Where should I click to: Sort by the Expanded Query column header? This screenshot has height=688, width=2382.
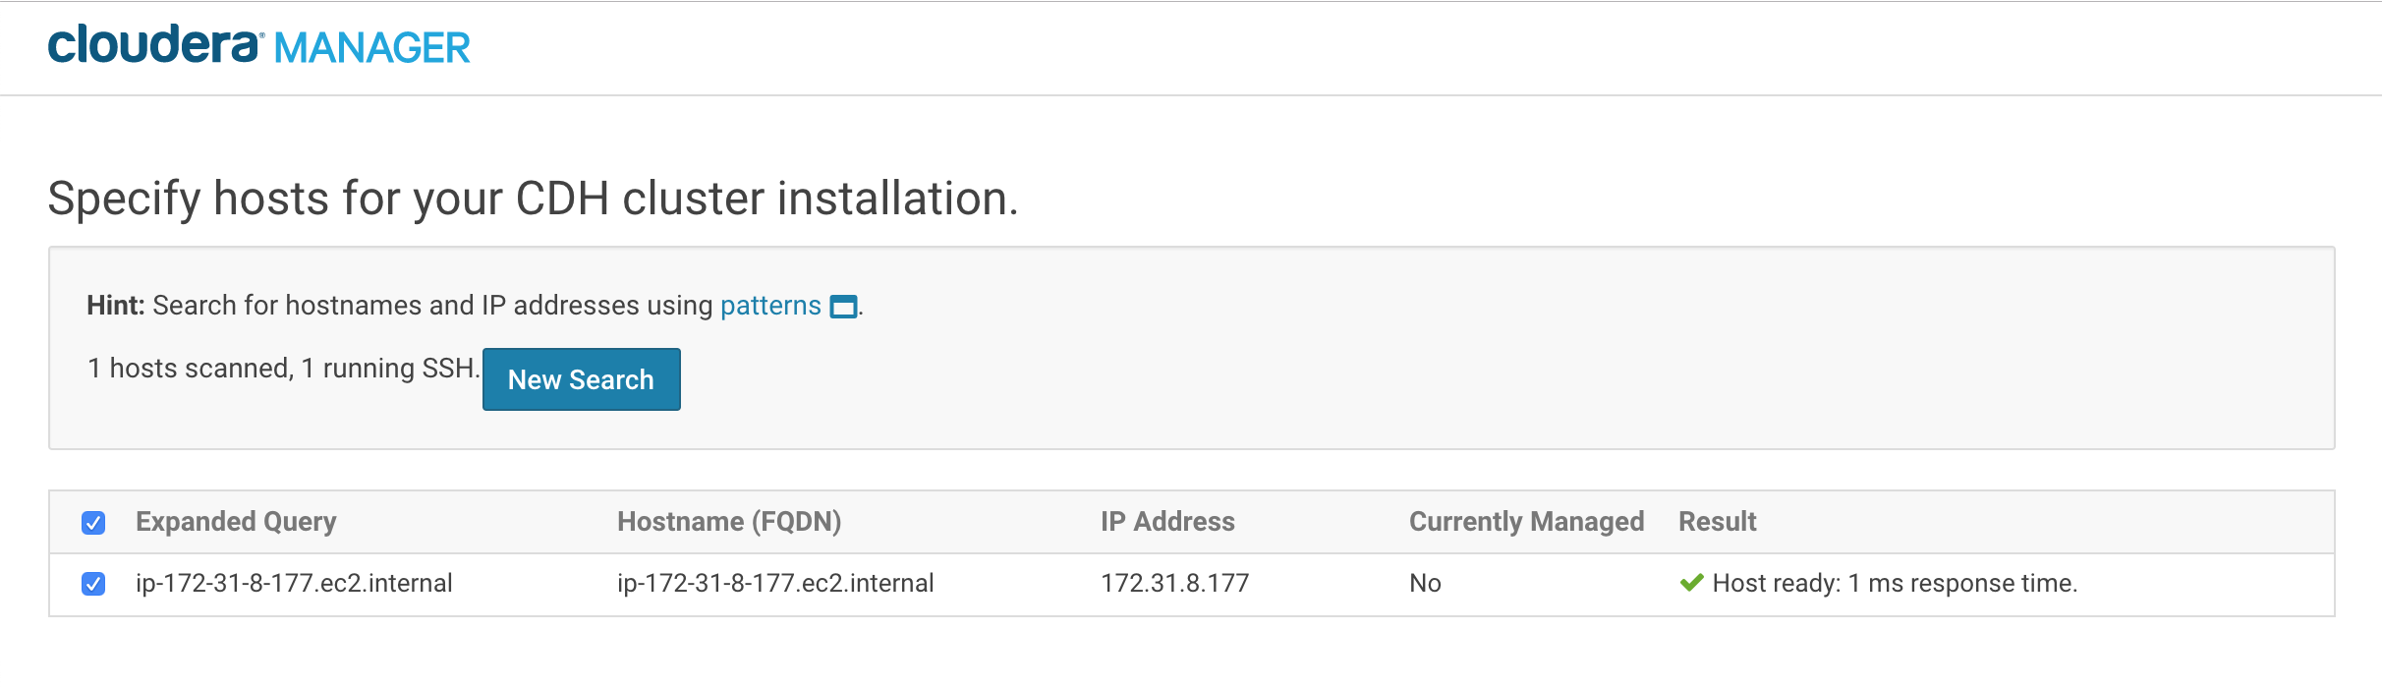[x=236, y=522]
